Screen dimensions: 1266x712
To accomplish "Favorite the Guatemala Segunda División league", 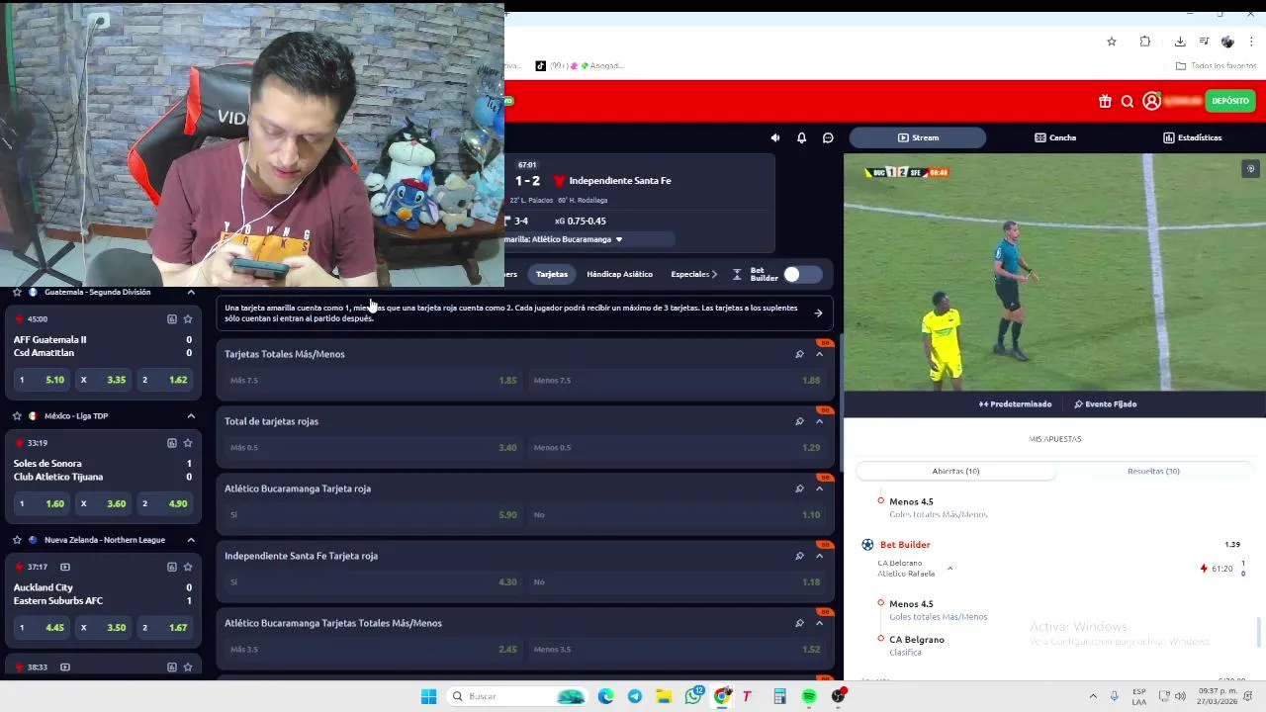I will (x=17, y=292).
